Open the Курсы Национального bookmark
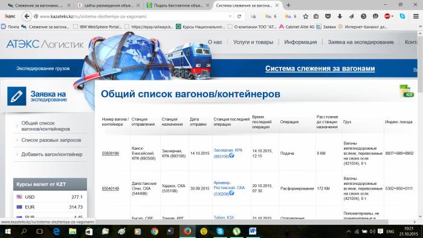 pyautogui.click(x=201, y=27)
